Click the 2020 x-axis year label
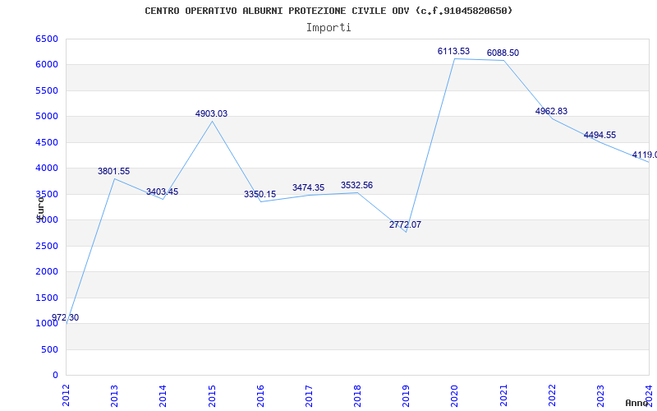 455,395
